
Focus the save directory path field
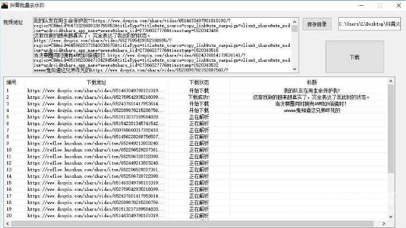[x=370, y=24]
